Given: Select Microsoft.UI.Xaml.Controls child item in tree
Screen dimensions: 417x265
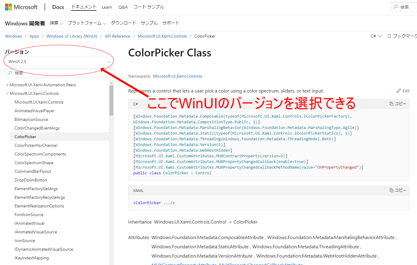Looking at the screenshot, I should [39, 102].
